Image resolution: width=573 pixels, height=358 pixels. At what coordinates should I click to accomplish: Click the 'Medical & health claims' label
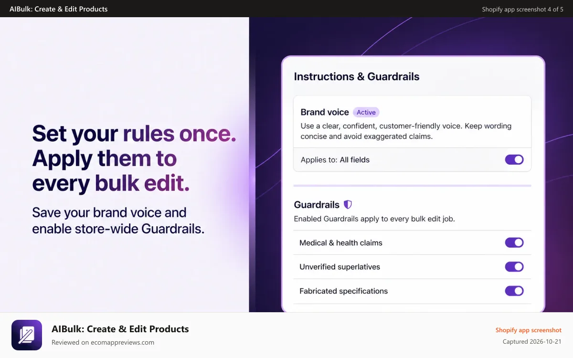coord(341,242)
